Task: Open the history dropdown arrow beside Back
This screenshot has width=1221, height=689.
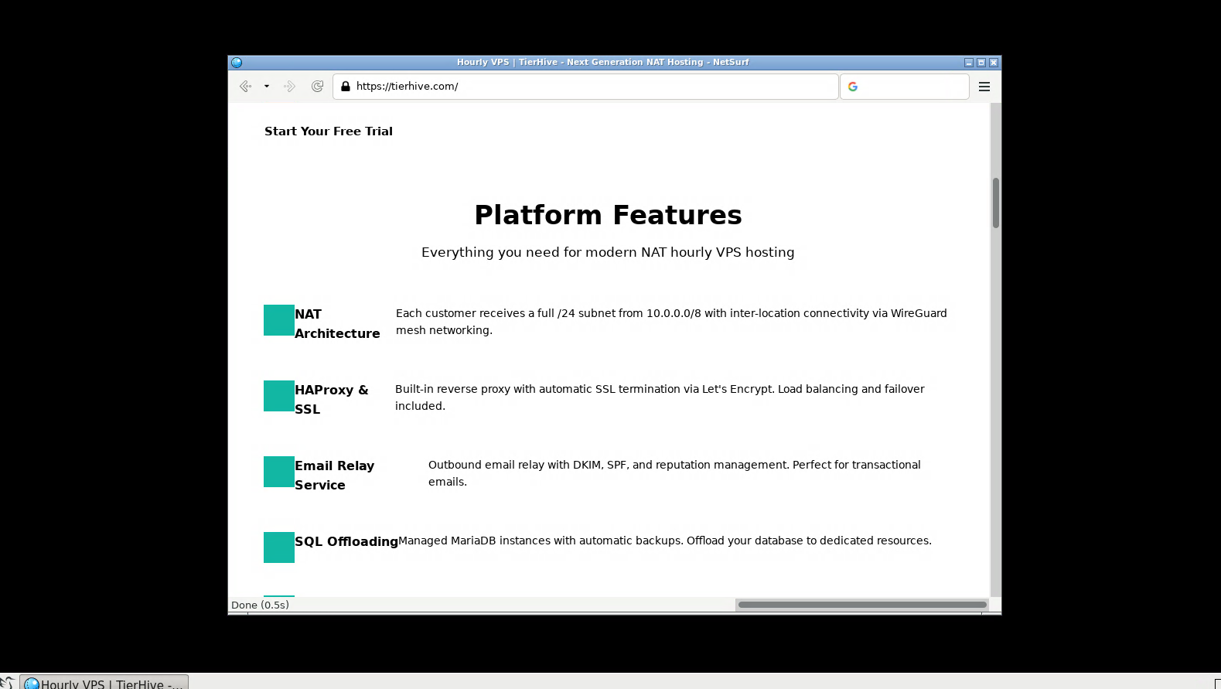Action: pos(267,87)
